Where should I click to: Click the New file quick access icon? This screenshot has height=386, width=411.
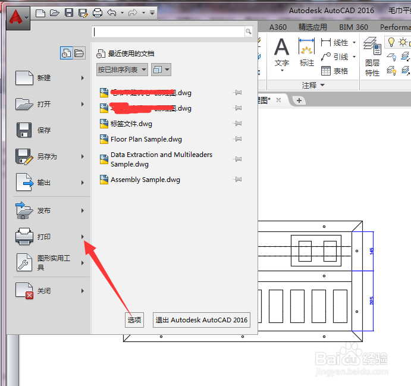[x=40, y=12]
